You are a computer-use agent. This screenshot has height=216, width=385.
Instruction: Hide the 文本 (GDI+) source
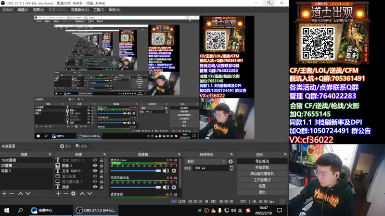[x=95, y=171]
